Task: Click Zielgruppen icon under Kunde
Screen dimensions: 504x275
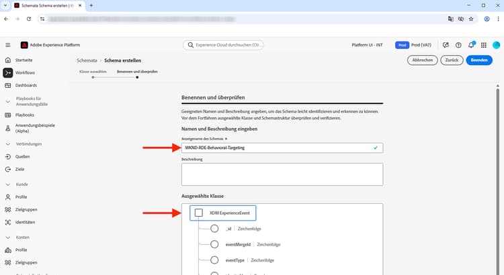Action: point(8,209)
